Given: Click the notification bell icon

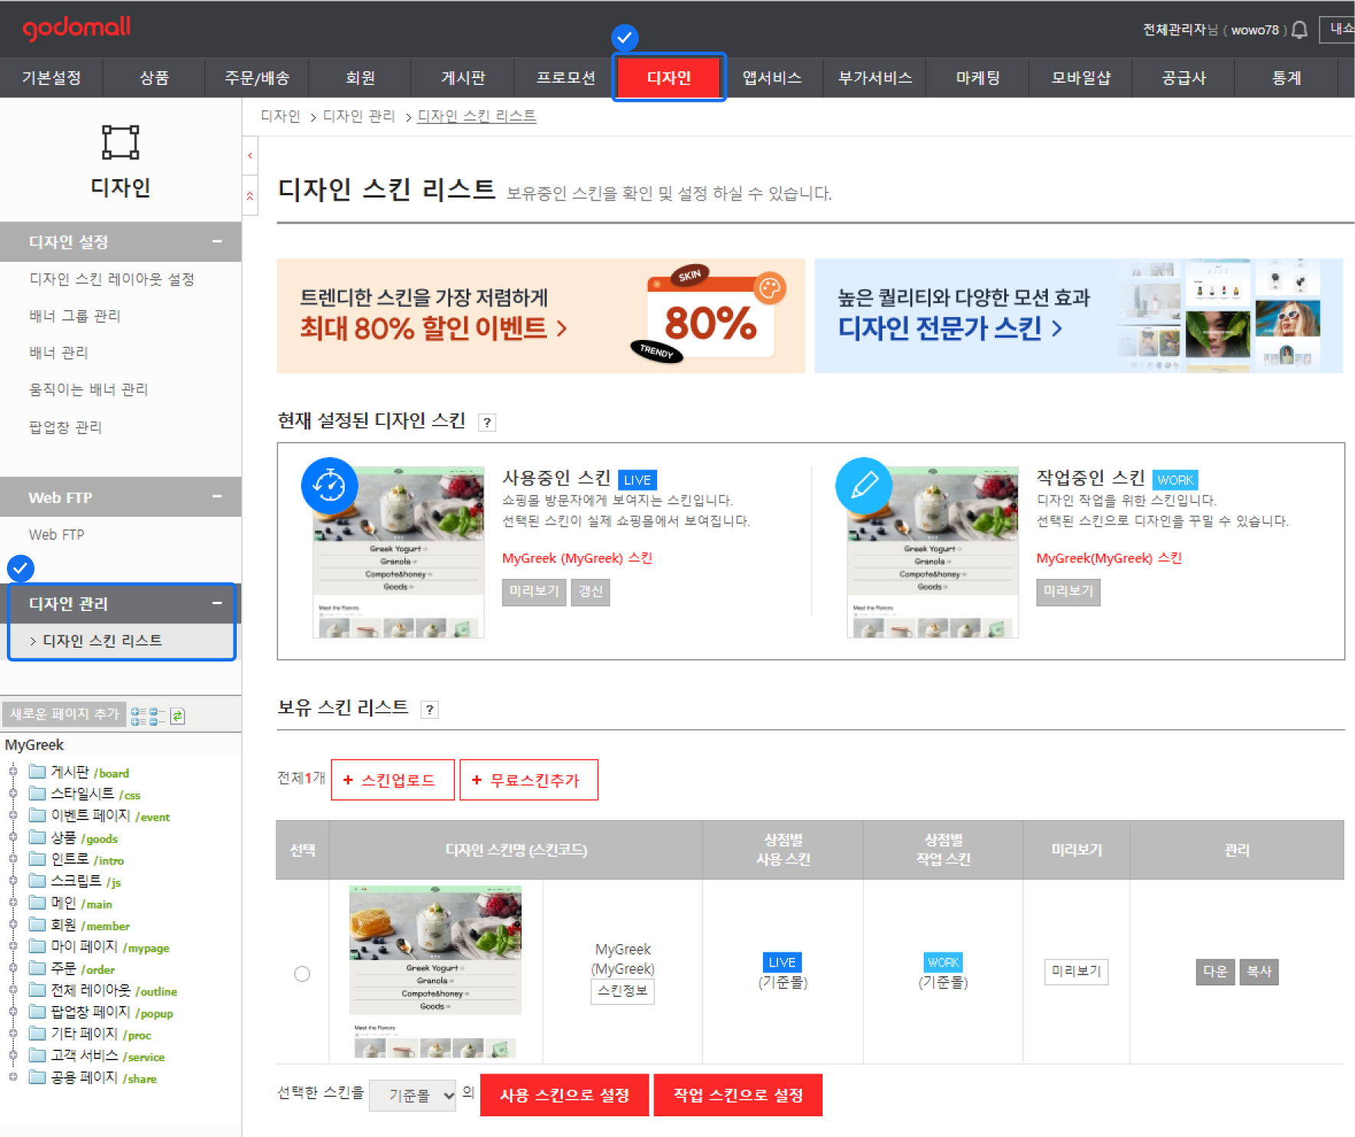Looking at the screenshot, I should coord(1299,30).
